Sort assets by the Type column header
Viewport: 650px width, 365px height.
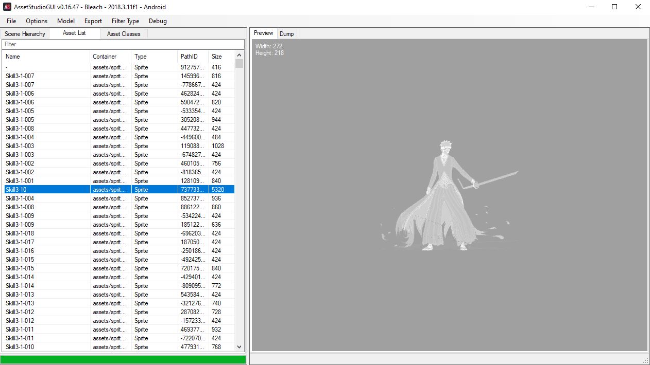[155, 57]
